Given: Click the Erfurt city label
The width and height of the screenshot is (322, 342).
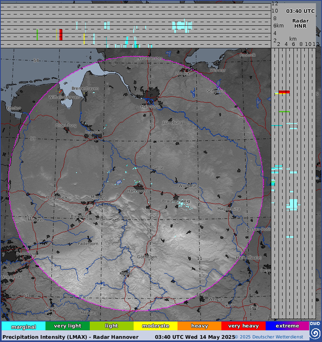Looking at the screenshot, I should point(202,294).
